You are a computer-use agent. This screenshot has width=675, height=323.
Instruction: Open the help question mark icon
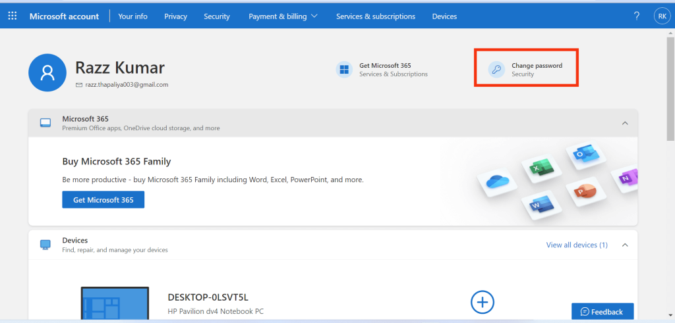[x=637, y=16]
